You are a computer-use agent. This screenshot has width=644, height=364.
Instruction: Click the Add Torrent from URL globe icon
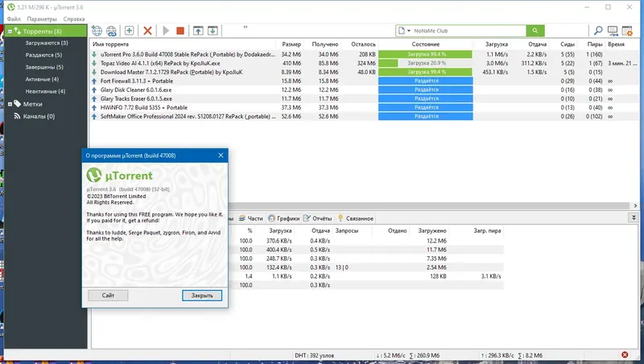point(97,31)
